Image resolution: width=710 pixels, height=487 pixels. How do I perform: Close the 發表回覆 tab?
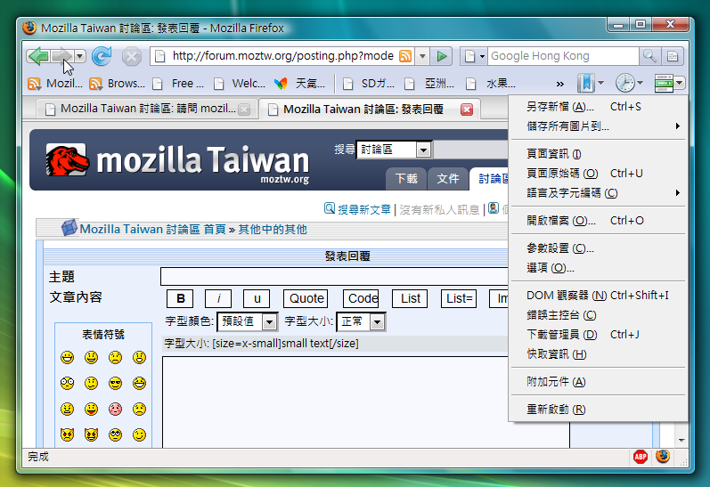(466, 110)
